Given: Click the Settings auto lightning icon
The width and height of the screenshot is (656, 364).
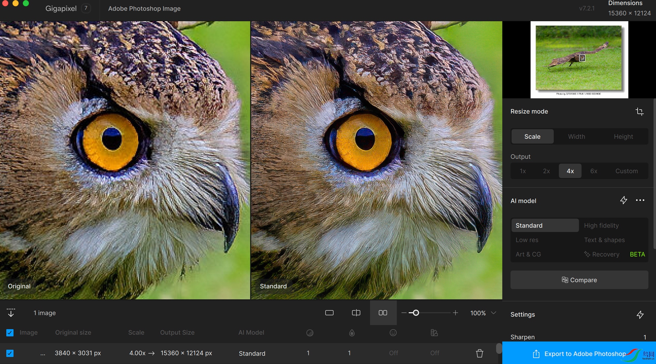Looking at the screenshot, I should (x=640, y=314).
